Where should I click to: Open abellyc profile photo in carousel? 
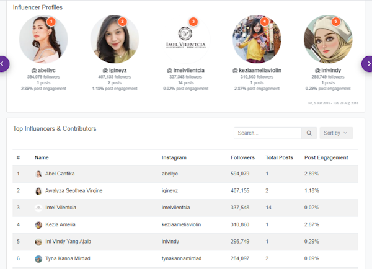coord(43,39)
